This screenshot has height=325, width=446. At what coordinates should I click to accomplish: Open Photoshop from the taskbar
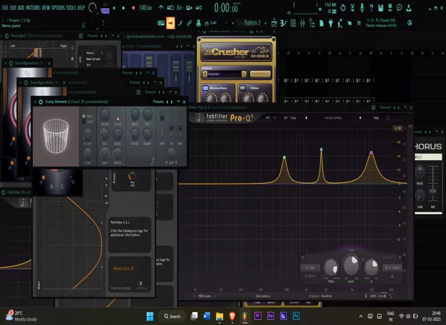[x=296, y=316]
